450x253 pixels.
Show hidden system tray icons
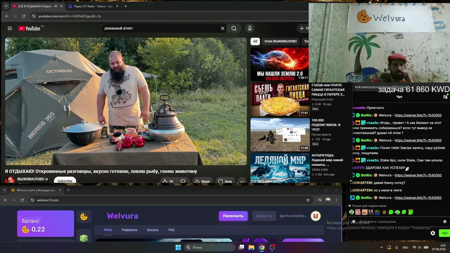pyautogui.click(x=381, y=247)
